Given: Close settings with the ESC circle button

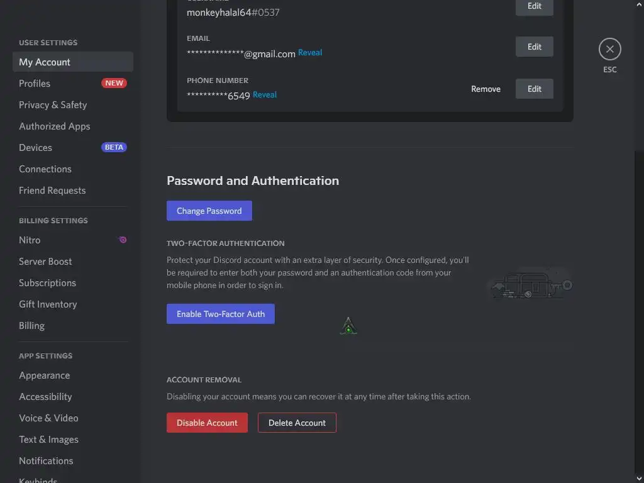Looking at the screenshot, I should pyautogui.click(x=609, y=49).
